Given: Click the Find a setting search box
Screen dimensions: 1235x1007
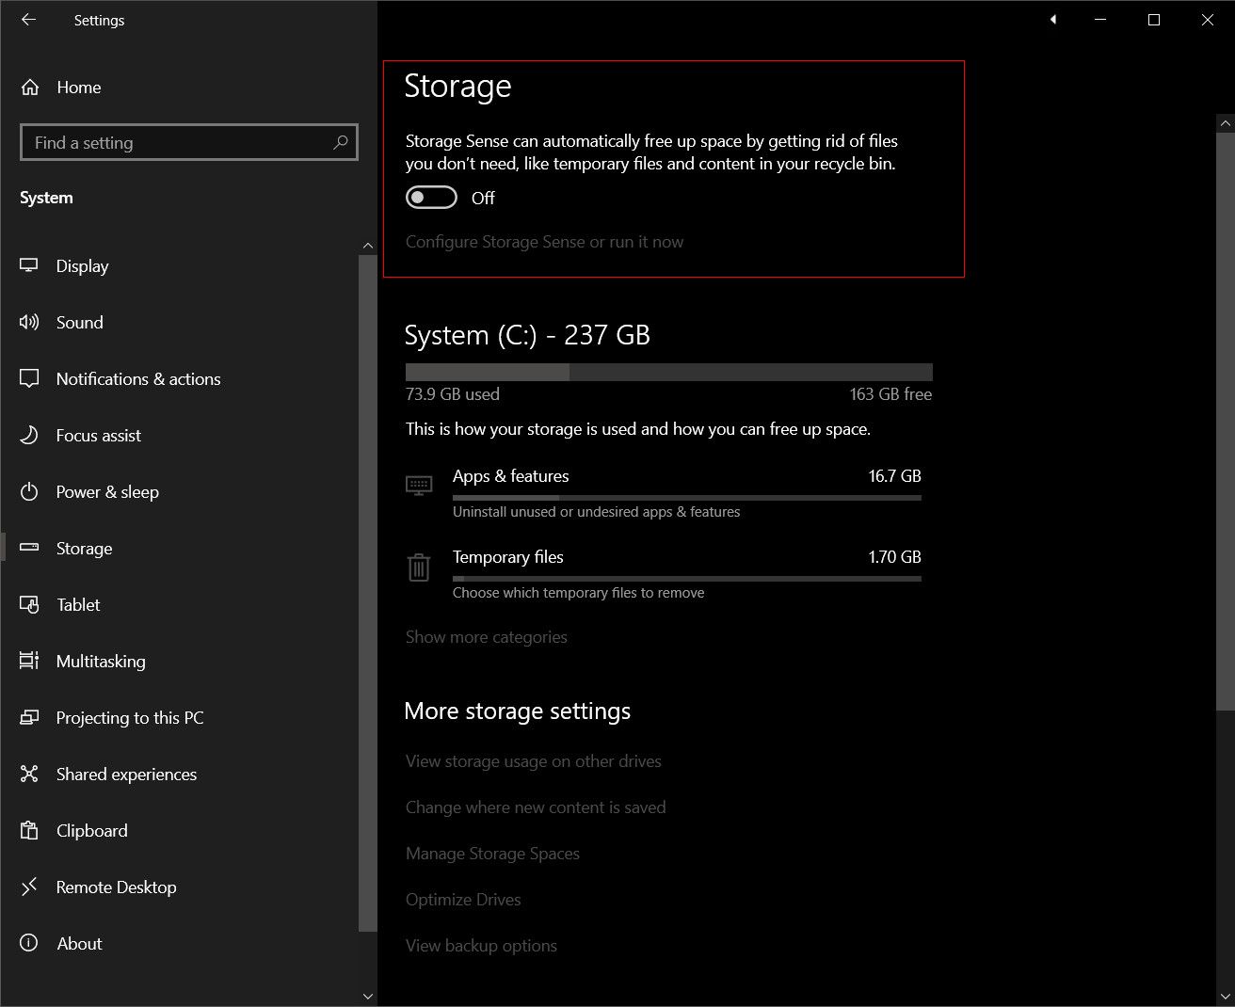Looking at the screenshot, I should click(179, 142).
